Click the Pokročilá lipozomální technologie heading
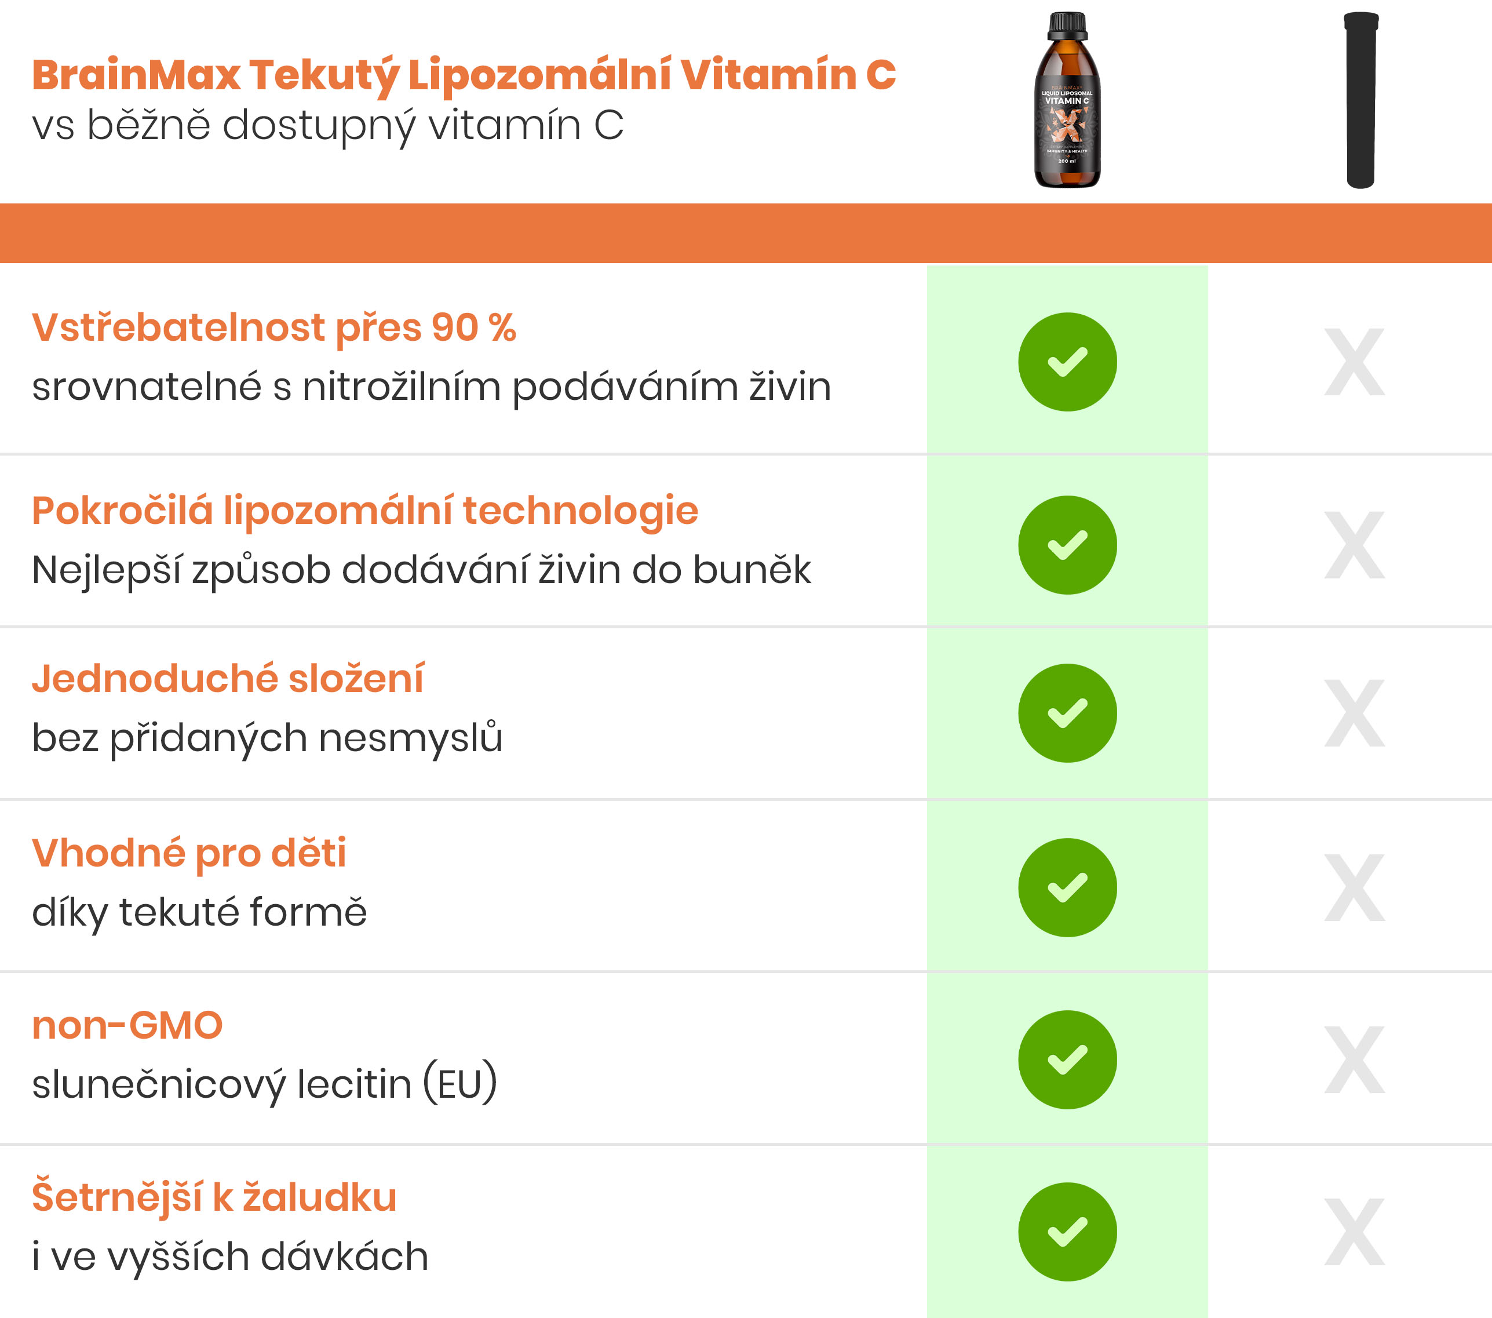Viewport: 1492px width, 1318px height. (x=365, y=509)
